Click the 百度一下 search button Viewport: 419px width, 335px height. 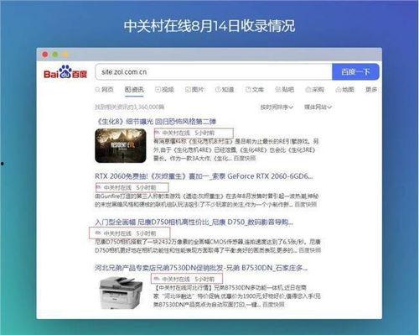[x=355, y=72]
